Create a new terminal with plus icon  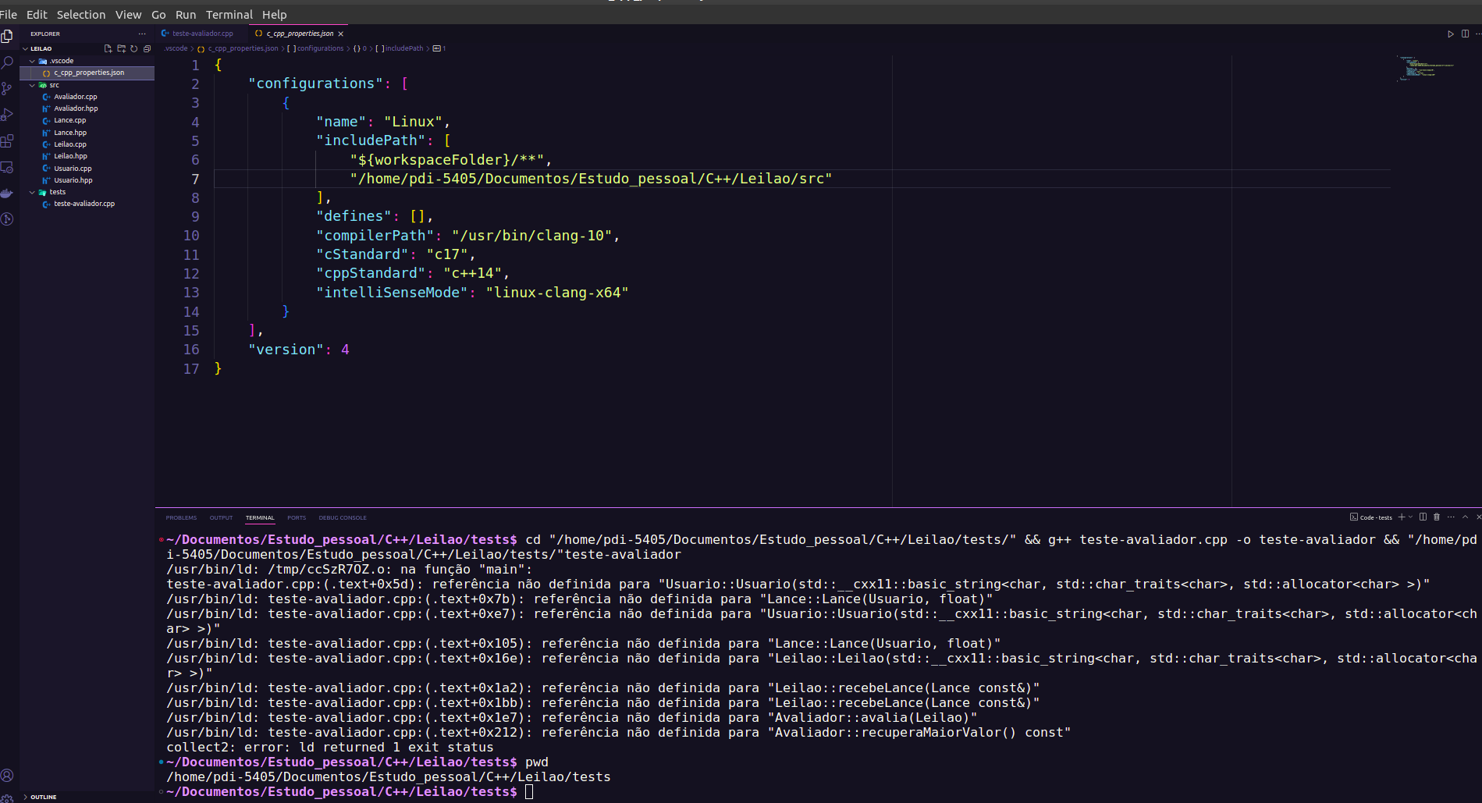(x=1402, y=517)
